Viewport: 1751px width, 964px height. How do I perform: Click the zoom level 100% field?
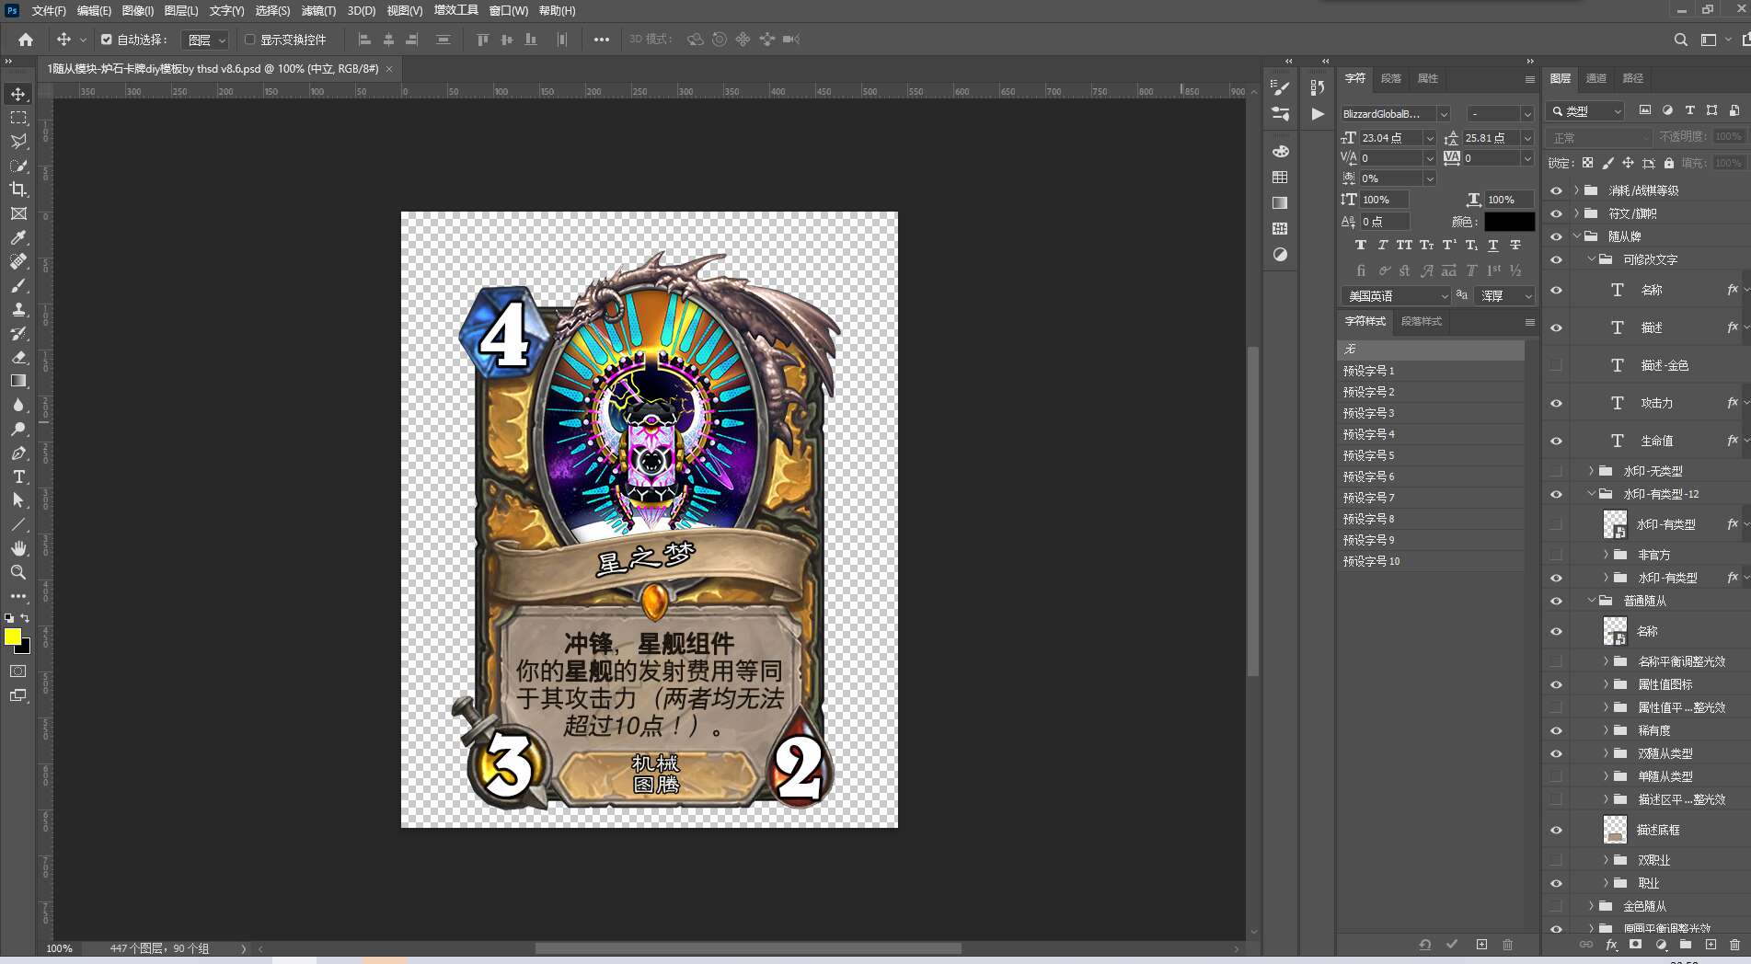tap(60, 948)
